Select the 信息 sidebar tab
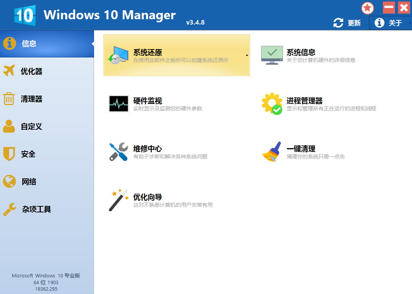 point(47,44)
